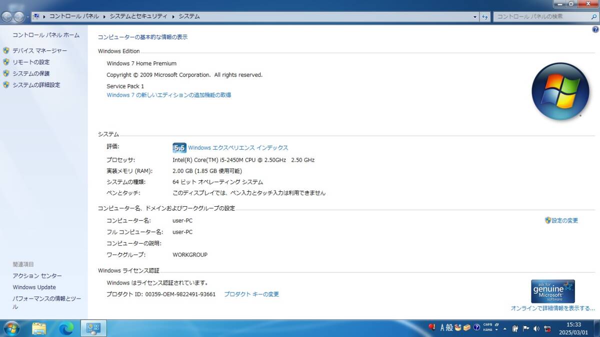
Task: Select コントロール パネル in the address bar
Action: click(x=74, y=16)
